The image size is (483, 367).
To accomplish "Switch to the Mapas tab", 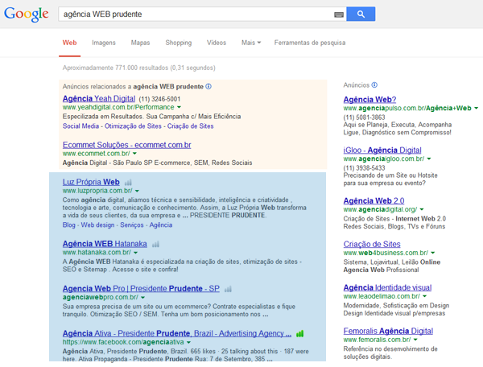I will pos(140,43).
